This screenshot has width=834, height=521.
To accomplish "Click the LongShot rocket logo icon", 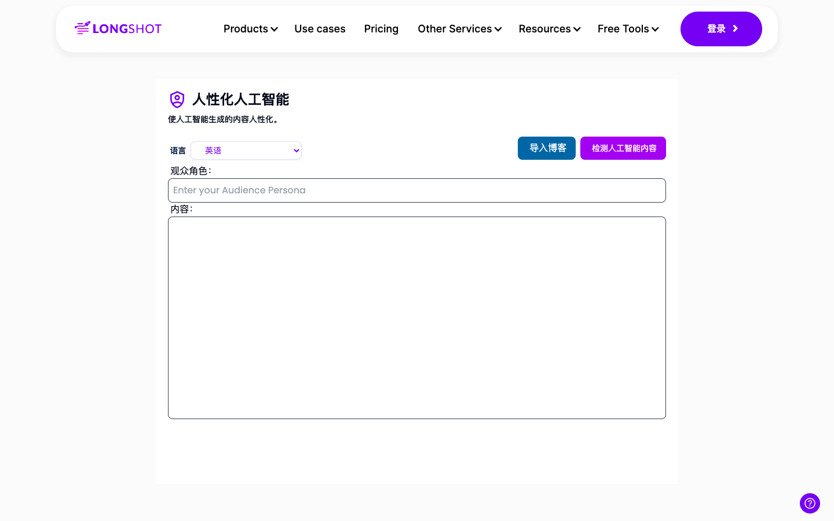I will click(x=83, y=28).
